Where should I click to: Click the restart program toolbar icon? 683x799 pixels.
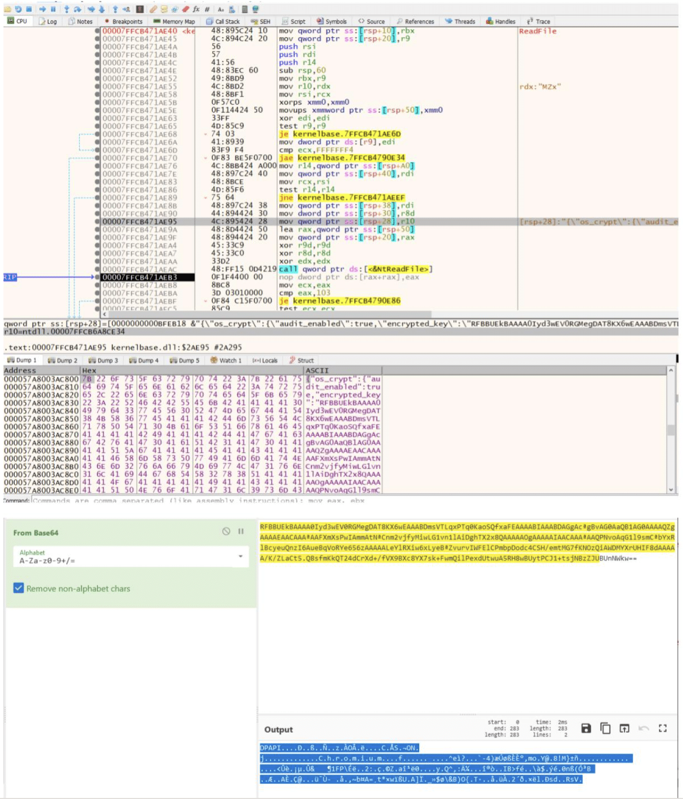[x=18, y=9]
